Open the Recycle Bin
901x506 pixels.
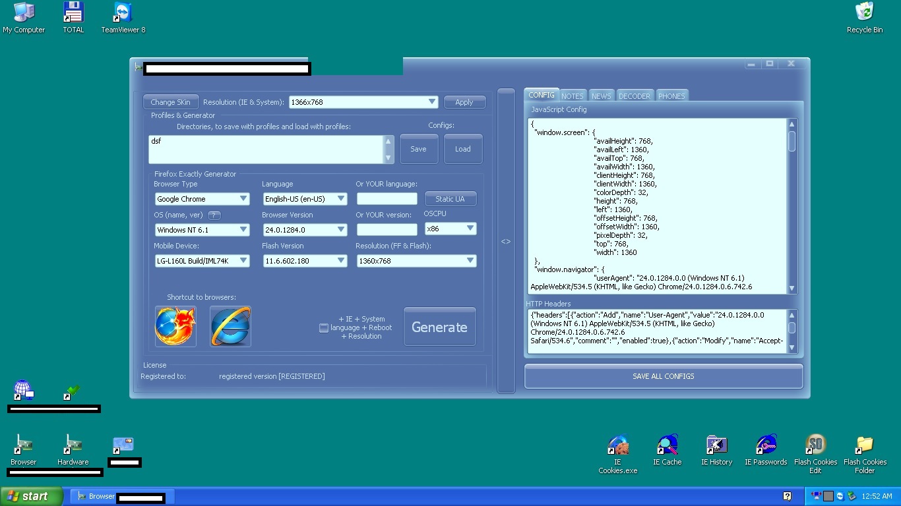[865, 18]
